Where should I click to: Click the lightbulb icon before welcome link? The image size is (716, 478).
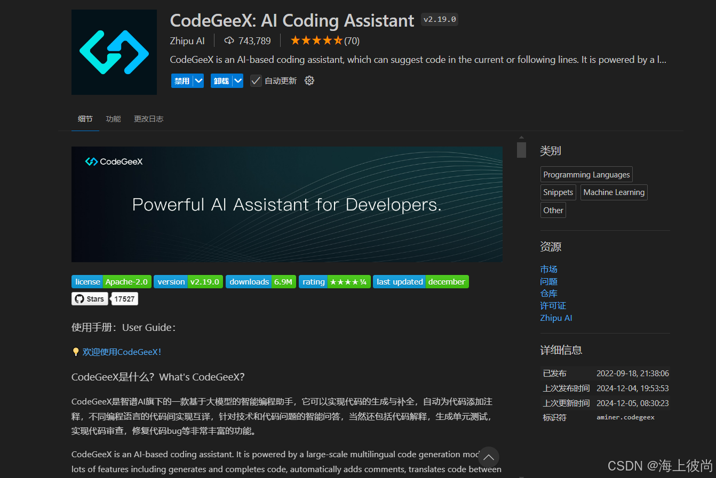click(x=76, y=352)
